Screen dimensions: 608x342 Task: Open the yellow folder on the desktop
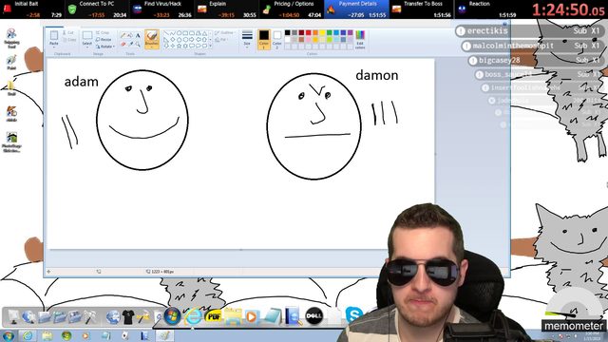[11, 87]
